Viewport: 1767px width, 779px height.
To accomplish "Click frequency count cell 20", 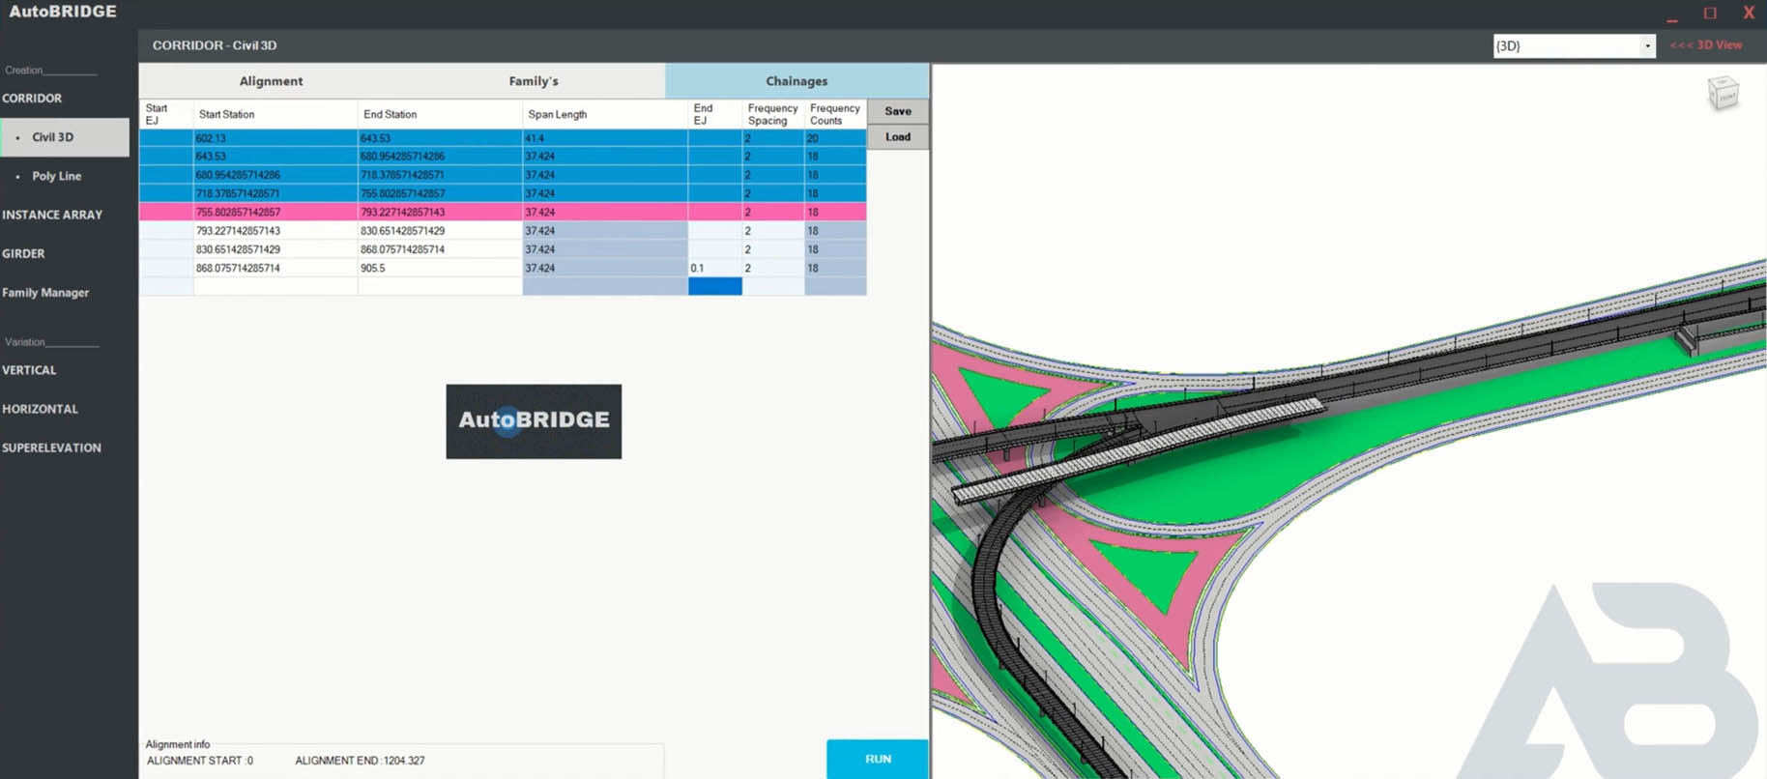I will pyautogui.click(x=835, y=138).
